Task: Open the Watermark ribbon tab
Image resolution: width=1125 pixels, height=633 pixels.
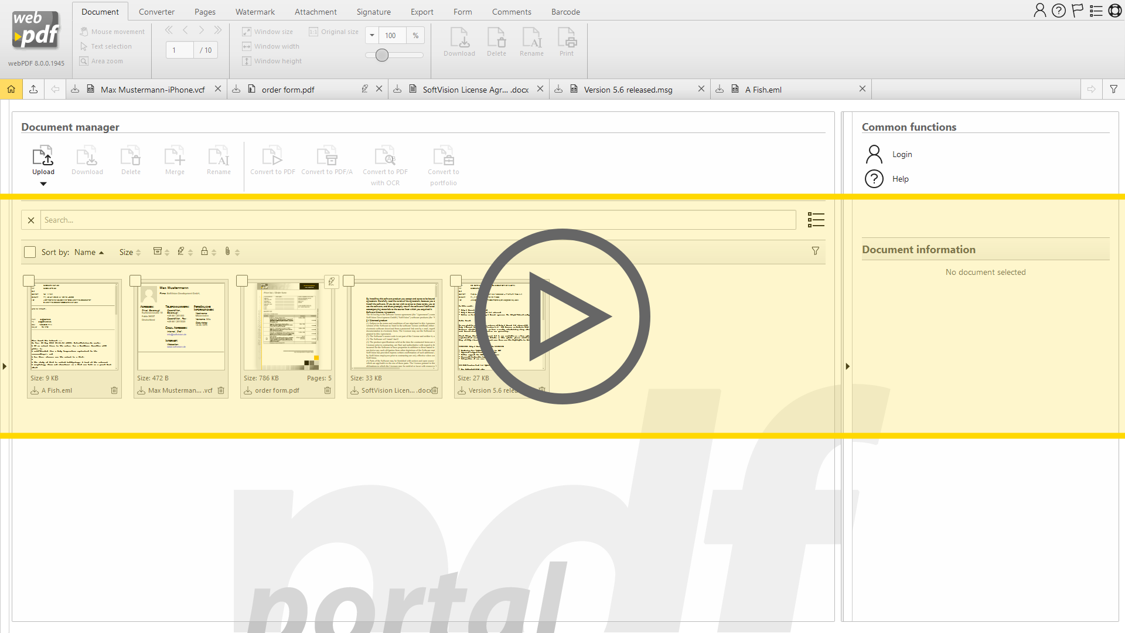Action: pos(255,12)
